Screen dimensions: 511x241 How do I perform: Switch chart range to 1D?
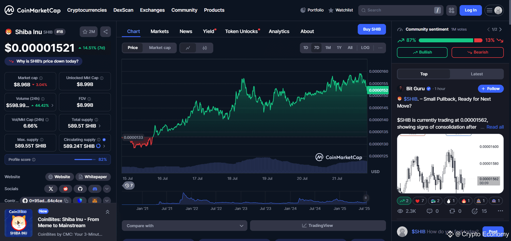point(305,48)
